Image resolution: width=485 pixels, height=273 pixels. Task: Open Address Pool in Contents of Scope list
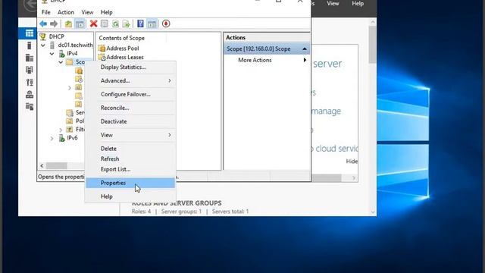pos(119,49)
